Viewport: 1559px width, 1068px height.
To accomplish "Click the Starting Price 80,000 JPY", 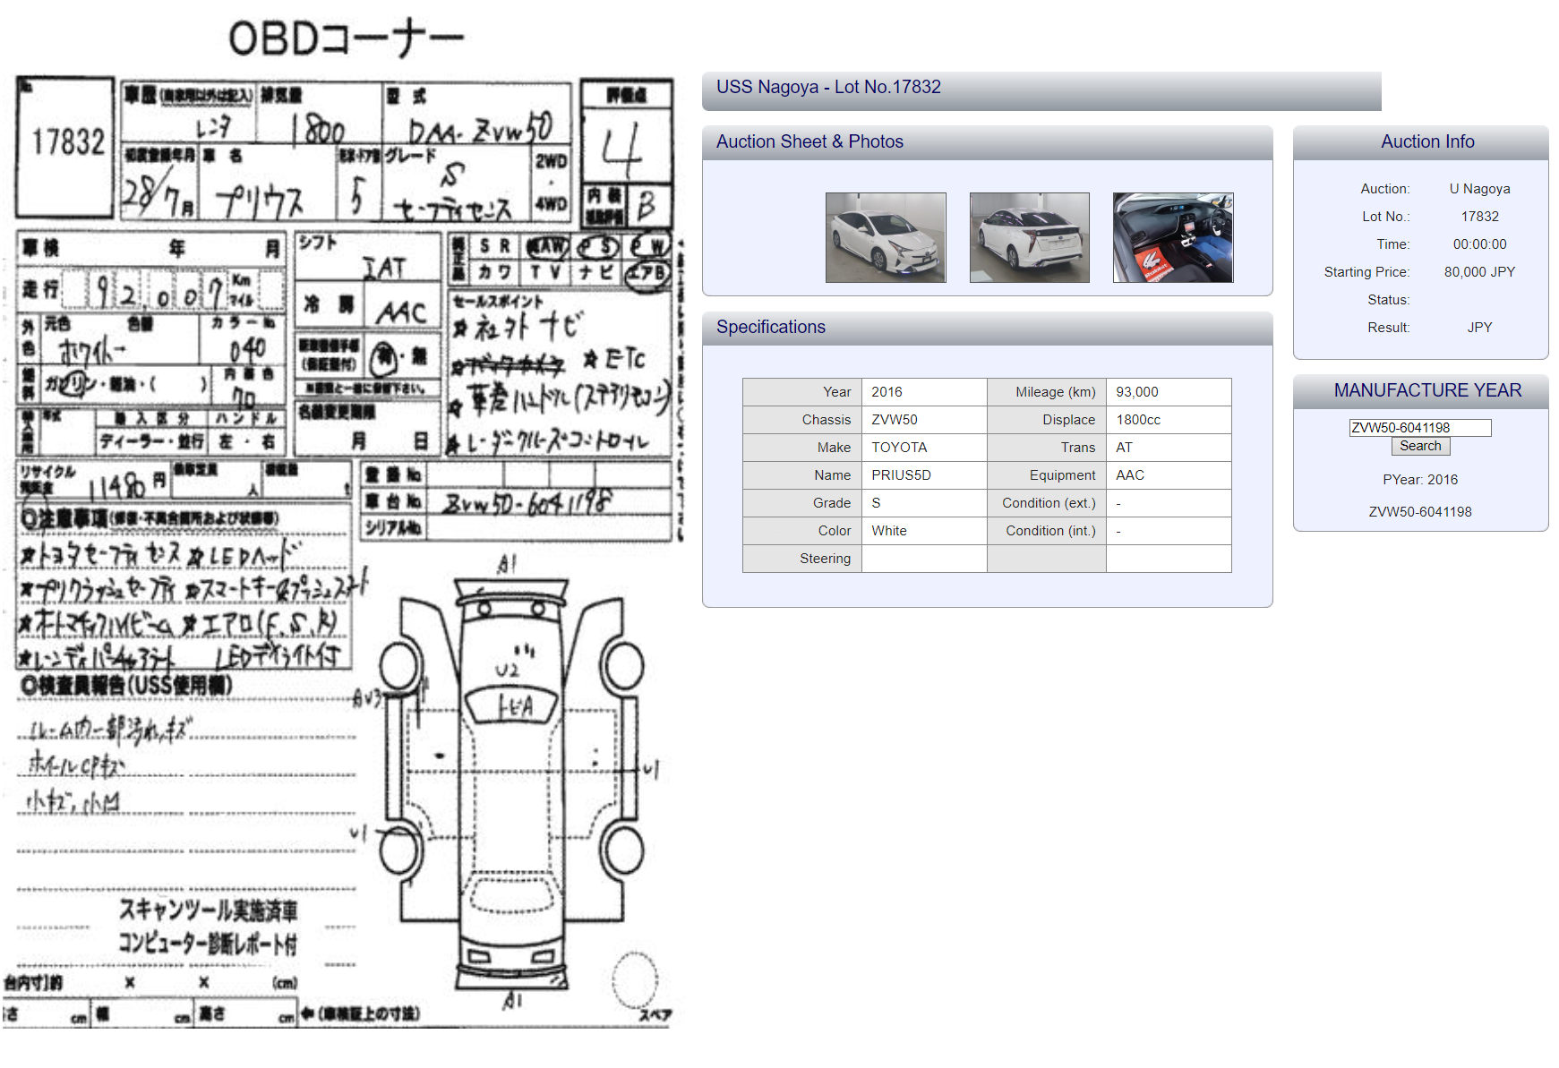I will [x=1479, y=272].
